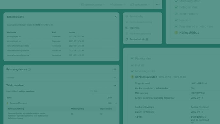Screen dimensions: 220x124
Task: Expand the Styrelse section
Action: [115, 78]
